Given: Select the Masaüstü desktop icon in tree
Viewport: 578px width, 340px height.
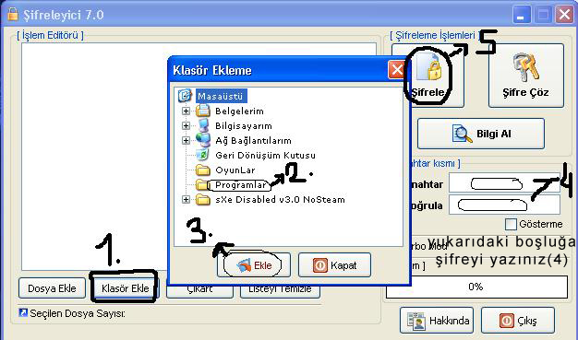Looking at the screenshot, I should point(185,96).
